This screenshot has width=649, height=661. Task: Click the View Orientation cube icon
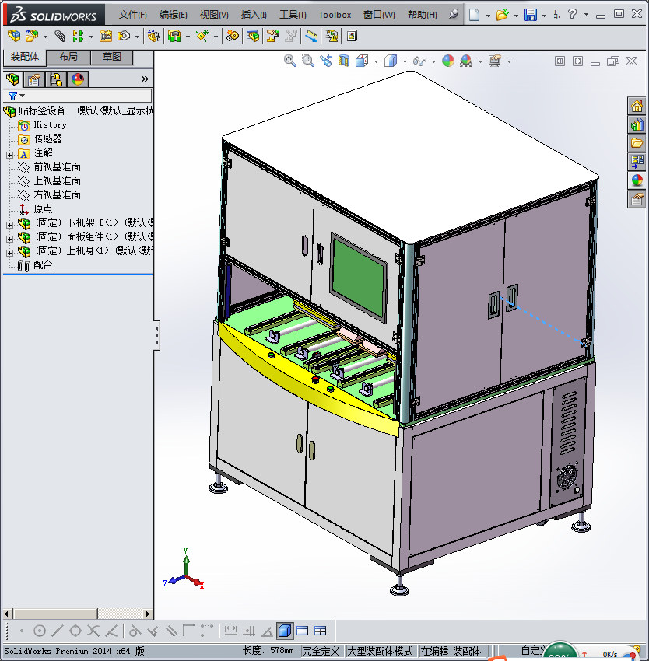[x=362, y=61]
